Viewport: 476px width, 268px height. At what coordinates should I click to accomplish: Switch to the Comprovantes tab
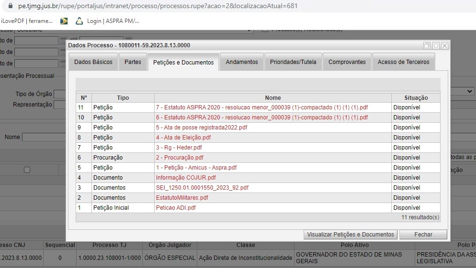point(347,62)
